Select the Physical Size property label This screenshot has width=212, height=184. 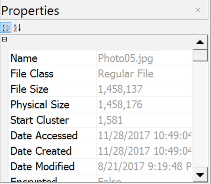[40, 105]
